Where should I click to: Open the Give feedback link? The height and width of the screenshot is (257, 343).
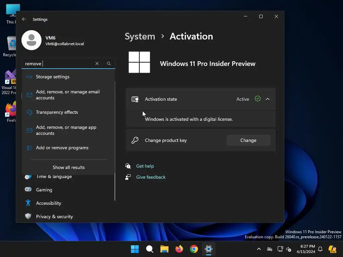[151, 177]
